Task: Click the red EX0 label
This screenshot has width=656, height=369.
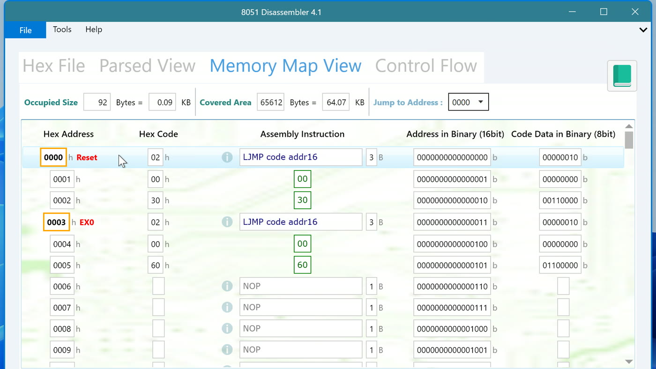Action: click(87, 222)
